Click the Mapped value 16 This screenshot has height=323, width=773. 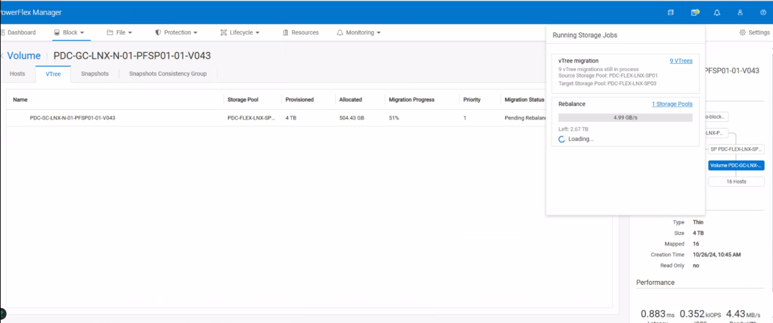point(696,244)
